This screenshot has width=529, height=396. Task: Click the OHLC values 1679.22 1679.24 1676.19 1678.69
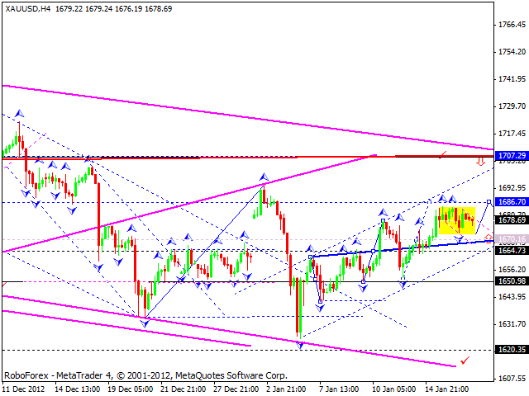click(x=114, y=9)
